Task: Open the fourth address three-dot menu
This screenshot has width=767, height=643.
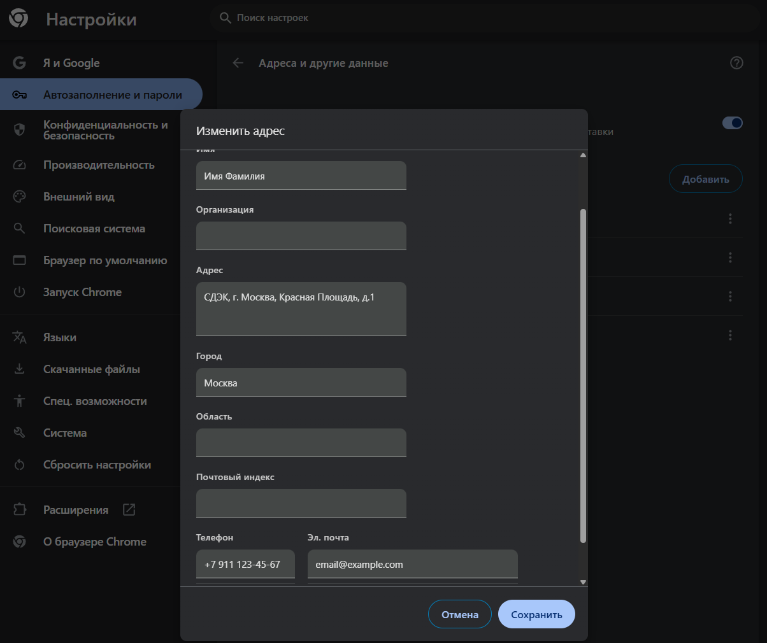Action: (730, 335)
